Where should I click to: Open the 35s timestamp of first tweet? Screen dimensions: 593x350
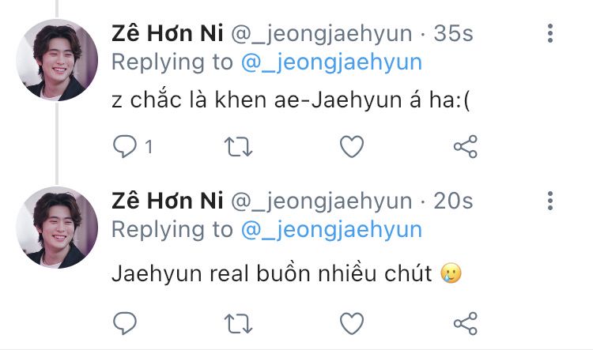click(x=453, y=34)
